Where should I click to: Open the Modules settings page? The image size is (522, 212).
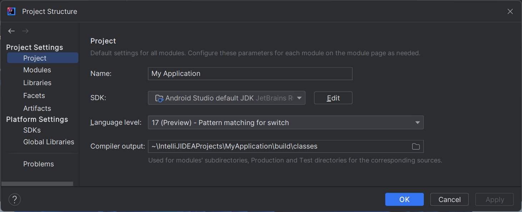click(x=37, y=70)
